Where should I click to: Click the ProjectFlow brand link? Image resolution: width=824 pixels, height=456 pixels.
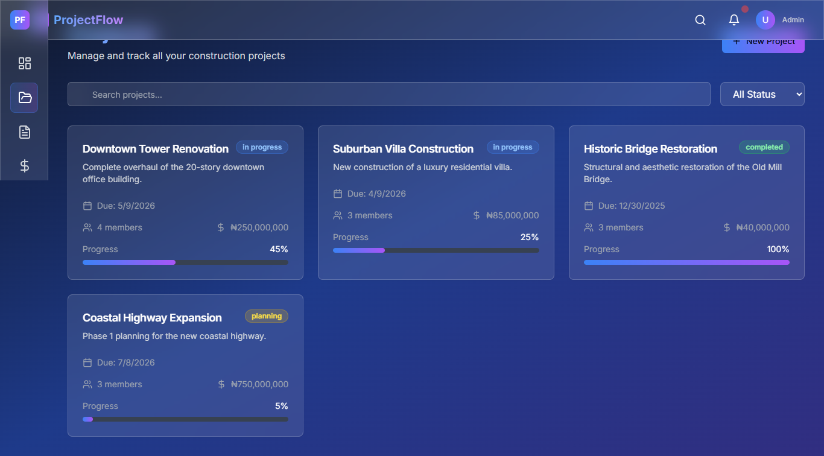coord(88,20)
